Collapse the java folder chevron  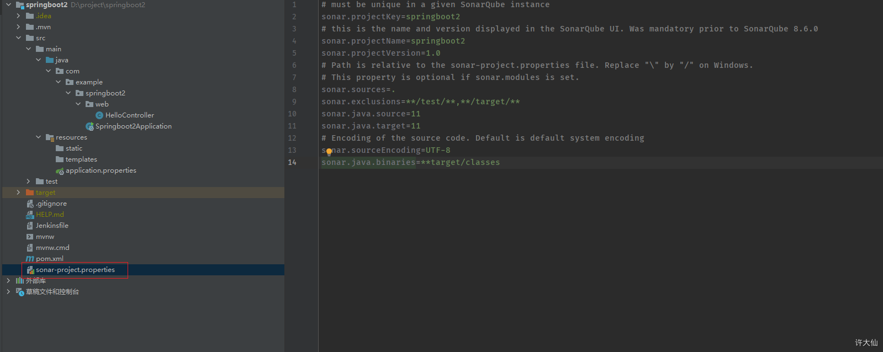click(39, 60)
